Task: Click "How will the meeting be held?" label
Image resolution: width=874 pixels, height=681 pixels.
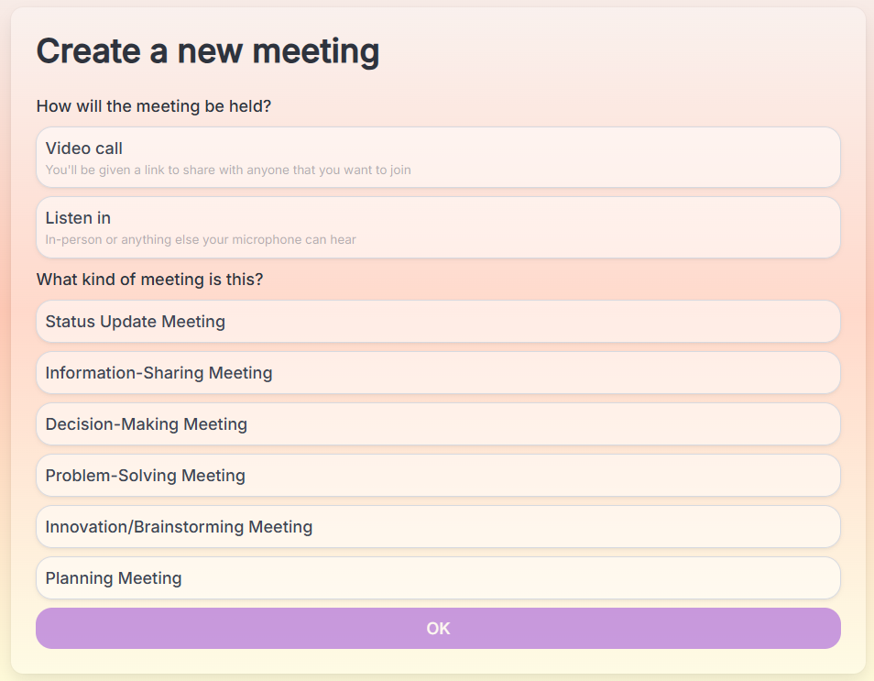Action: coord(154,106)
